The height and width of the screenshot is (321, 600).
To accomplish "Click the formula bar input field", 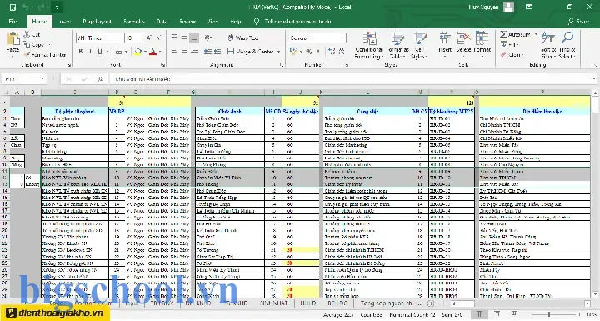I will pos(350,79).
